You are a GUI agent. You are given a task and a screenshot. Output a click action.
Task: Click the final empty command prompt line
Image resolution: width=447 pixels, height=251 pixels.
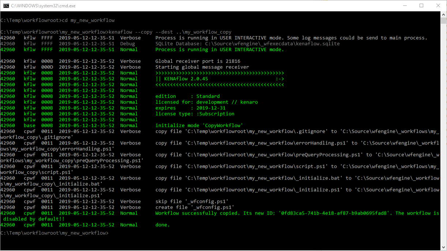tap(55, 233)
